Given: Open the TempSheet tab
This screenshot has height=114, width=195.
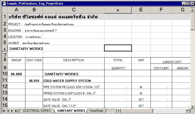Looking at the screenshot, I should click(96, 111).
